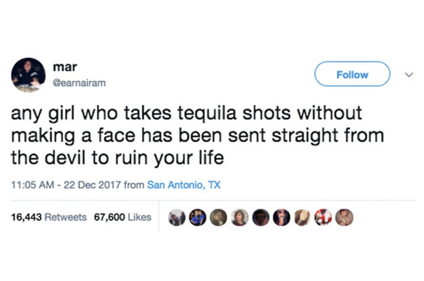Image resolution: width=424 pixels, height=281 pixels.
Task: Click the sixth liker avatar with dark blue tones
Action: (x=282, y=217)
